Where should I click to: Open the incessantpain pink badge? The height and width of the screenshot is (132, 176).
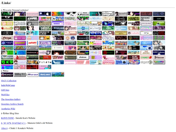(x=33, y=14)
